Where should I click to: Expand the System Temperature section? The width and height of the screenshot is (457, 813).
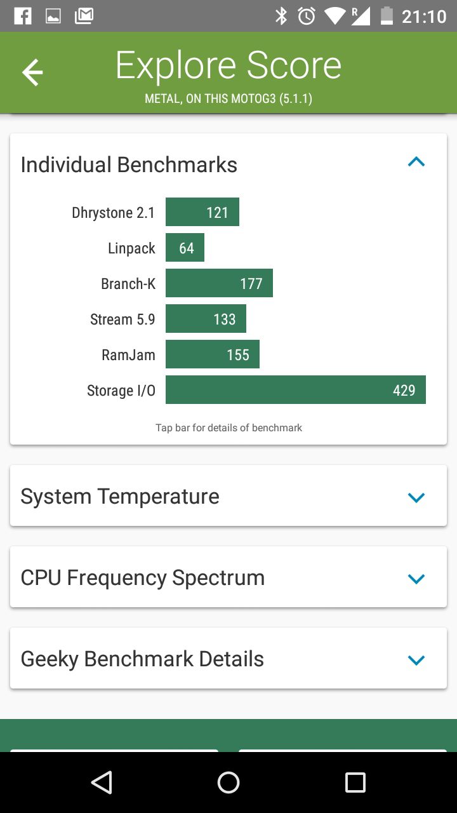click(416, 497)
